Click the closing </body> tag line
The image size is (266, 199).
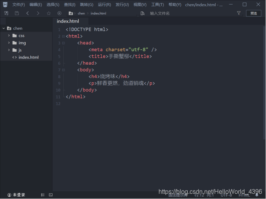(87, 90)
